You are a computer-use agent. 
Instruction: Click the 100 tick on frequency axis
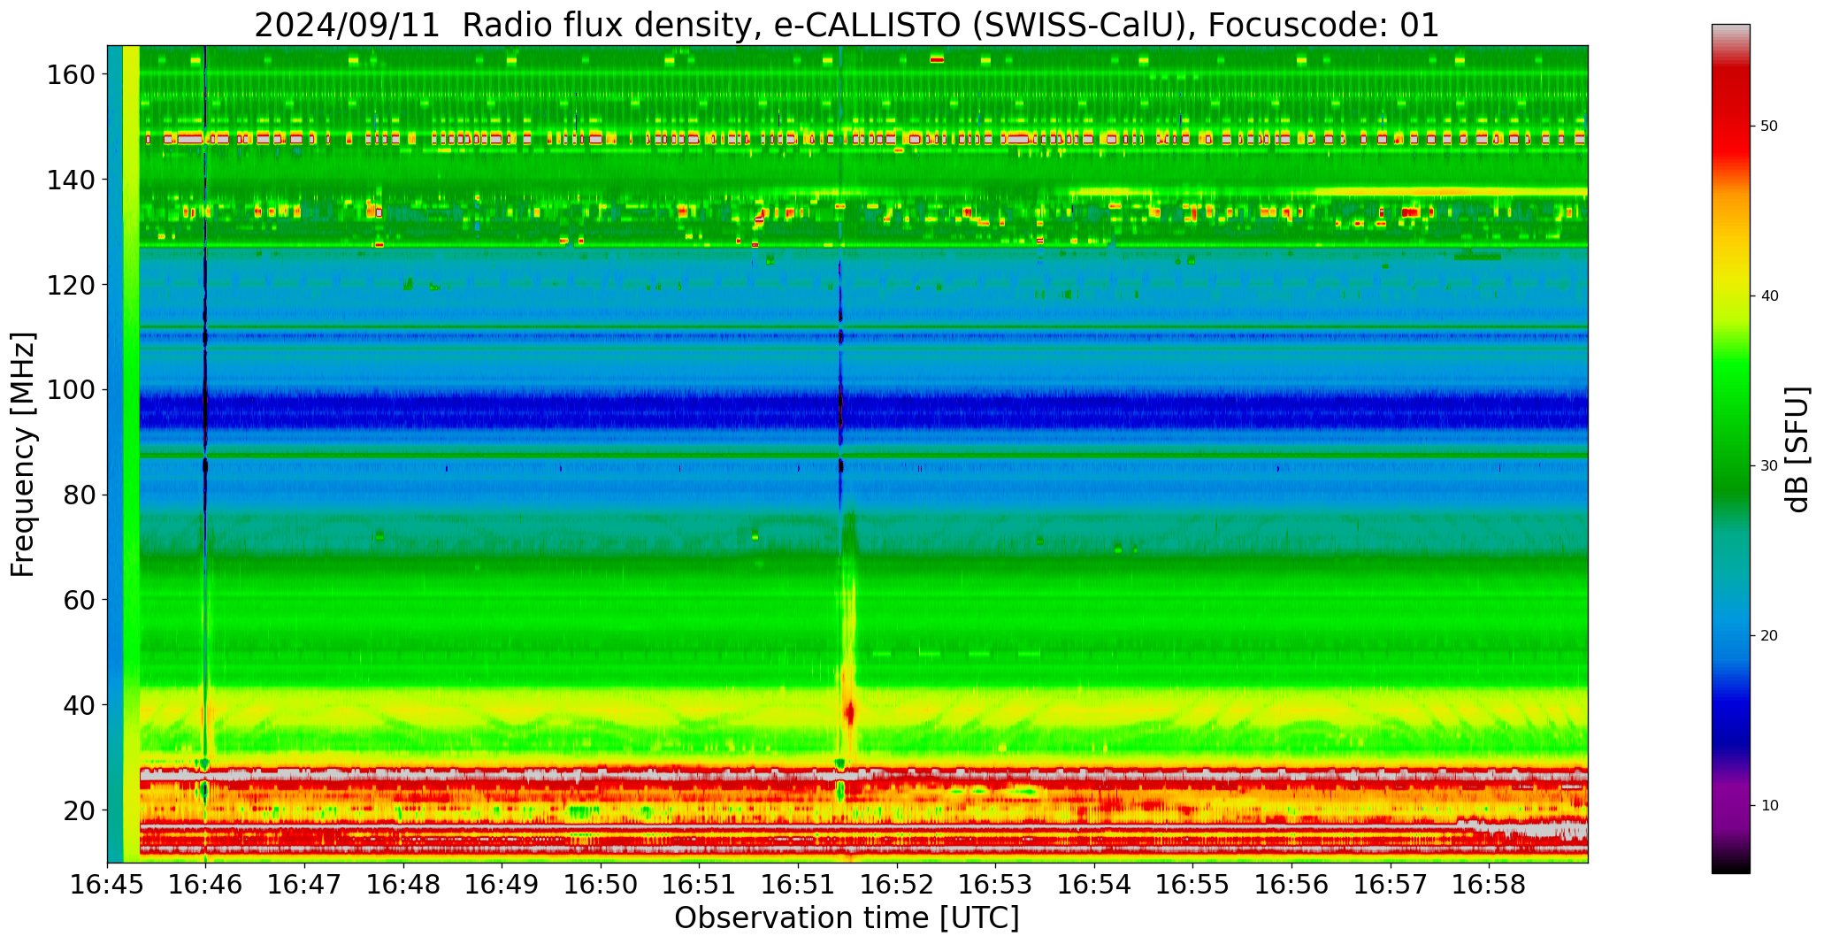coord(70,389)
